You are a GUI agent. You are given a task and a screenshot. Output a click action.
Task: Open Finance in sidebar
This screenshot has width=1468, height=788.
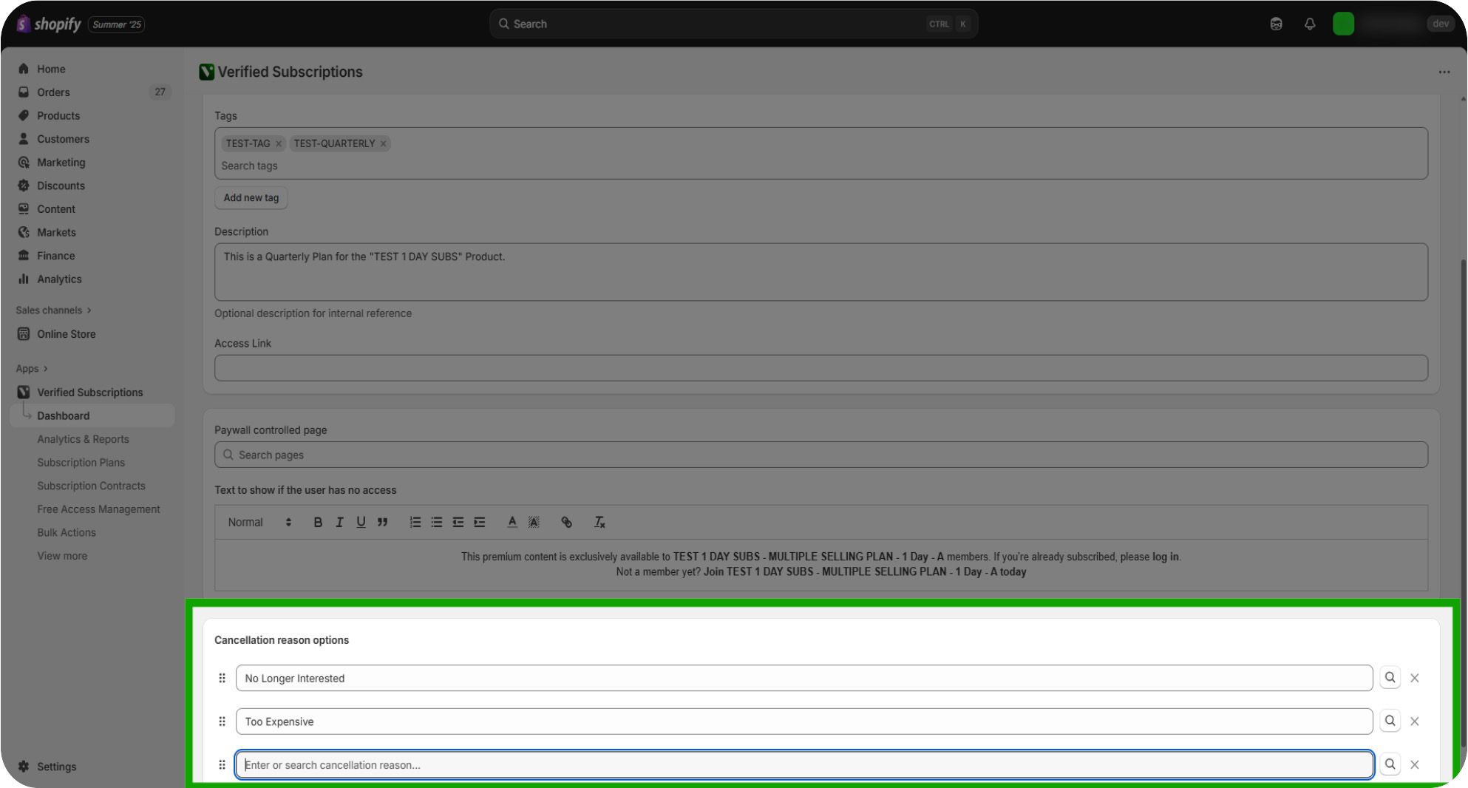pos(55,256)
